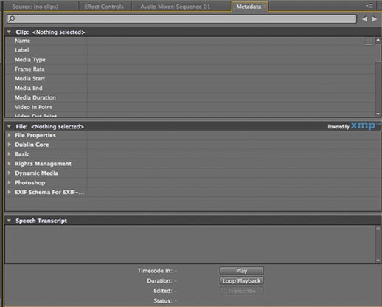This screenshot has width=382, height=307.
Task: Open the panel flyout menu icon
Action: tap(369, 6)
